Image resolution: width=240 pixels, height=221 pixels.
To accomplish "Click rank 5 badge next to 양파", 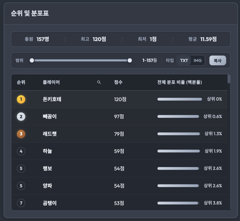I will coord(21,186).
